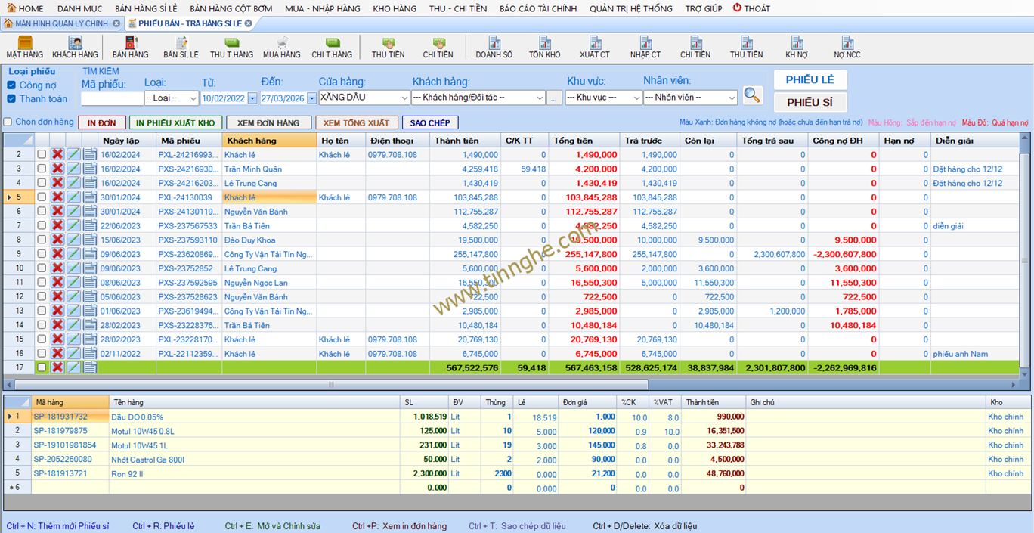Click the IN PHIẾU XUẤT KHO button
This screenshot has width=1034, height=533.
[x=175, y=122]
